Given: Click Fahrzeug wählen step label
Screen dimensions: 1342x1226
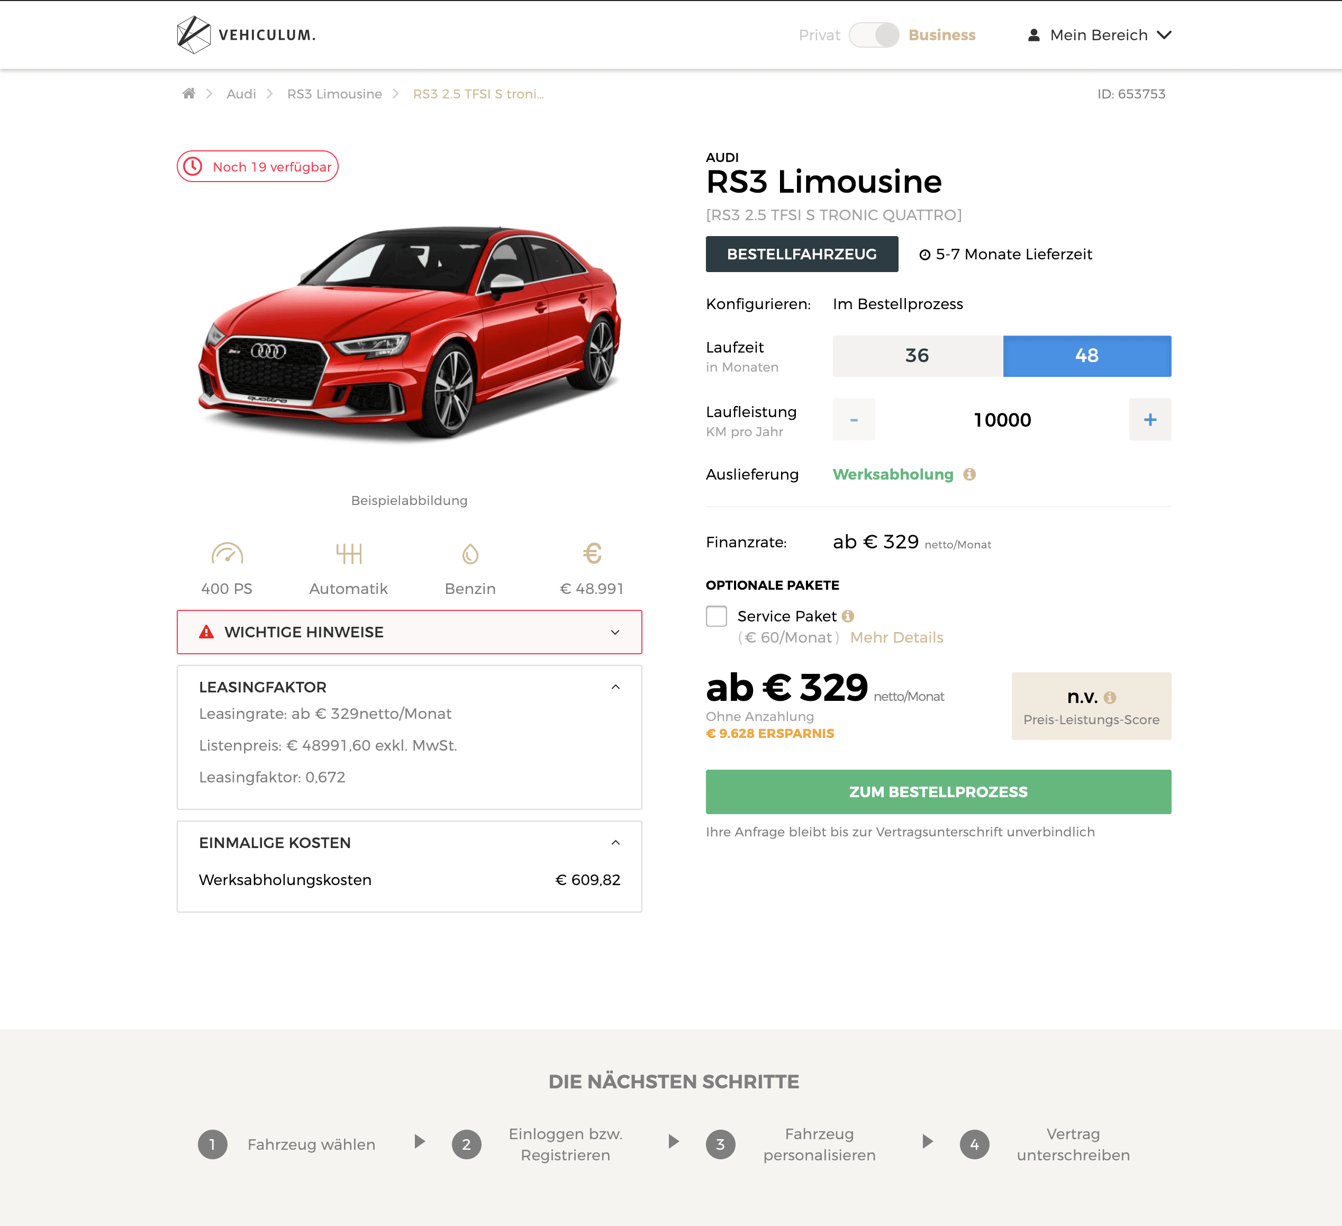Looking at the screenshot, I should 312,1144.
